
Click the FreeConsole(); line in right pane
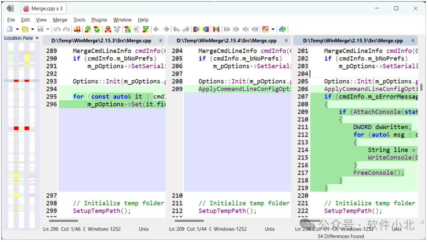[378, 172]
